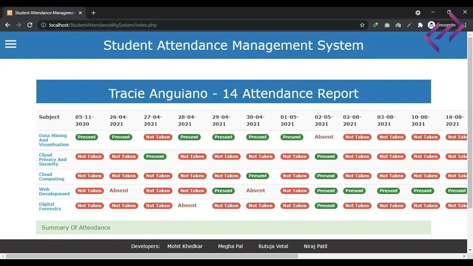Open the hamburger sidebar menu
The height and width of the screenshot is (266, 473).
[x=11, y=44]
